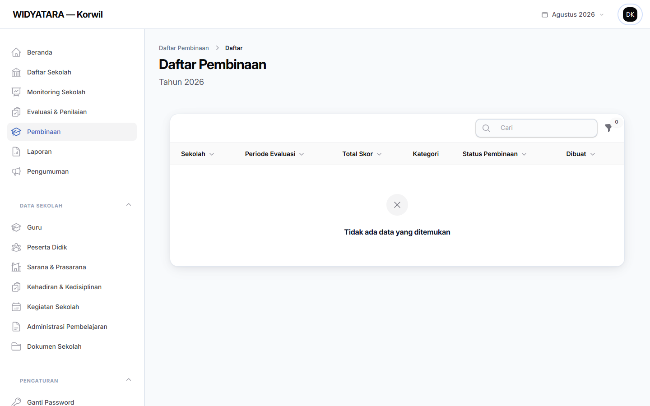650x406 pixels.
Task: Sort by the Sekolah column
Action: point(198,154)
